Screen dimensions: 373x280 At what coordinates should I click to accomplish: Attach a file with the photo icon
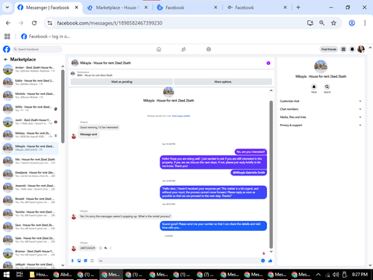(x=79, y=261)
